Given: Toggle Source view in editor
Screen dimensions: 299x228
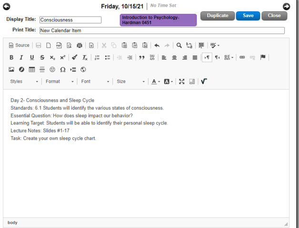Looking at the screenshot, I should [x=19, y=45].
